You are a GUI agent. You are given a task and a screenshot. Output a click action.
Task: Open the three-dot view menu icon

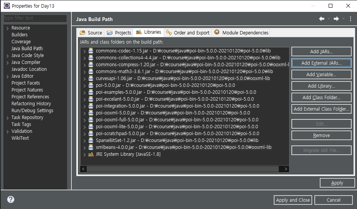tap(350, 19)
